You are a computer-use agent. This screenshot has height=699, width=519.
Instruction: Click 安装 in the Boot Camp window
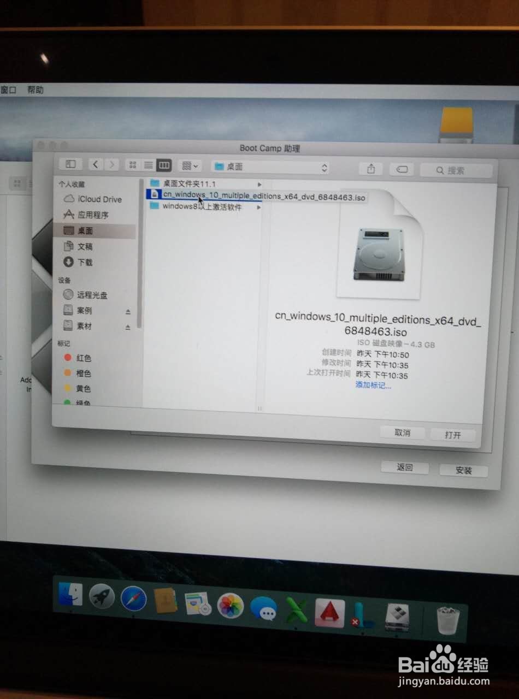[463, 470]
